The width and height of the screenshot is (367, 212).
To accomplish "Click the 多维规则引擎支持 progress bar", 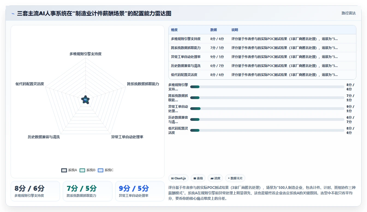I will click(267, 87).
